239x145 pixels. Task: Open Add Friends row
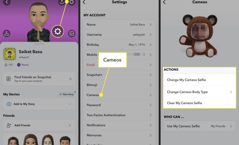coord(39,125)
